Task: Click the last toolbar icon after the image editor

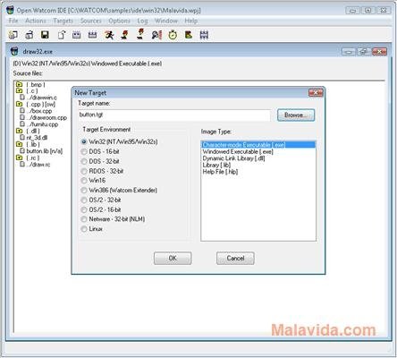Action: 204,35
